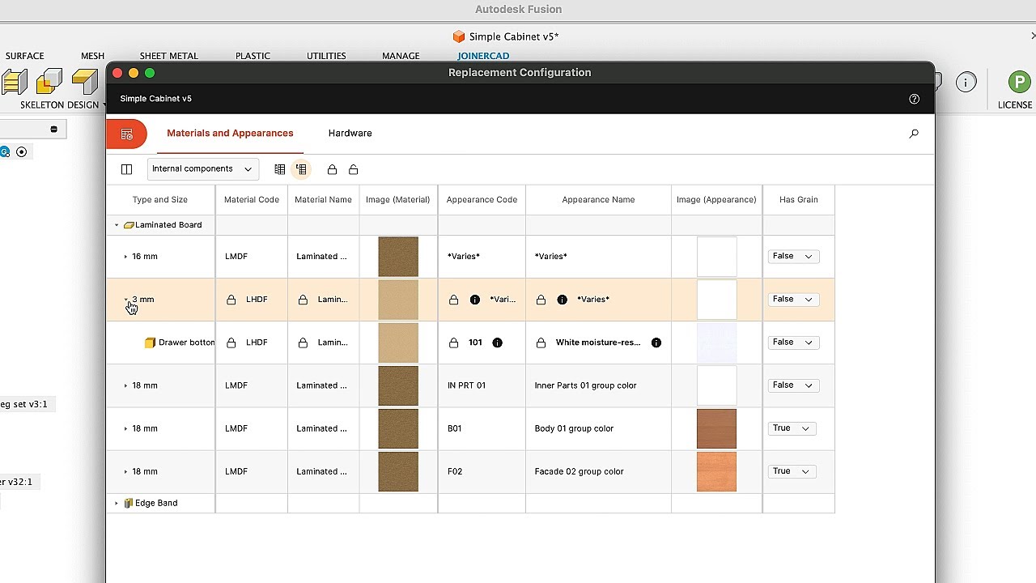Toggle lock beside appearance code 101
The height and width of the screenshot is (583, 1036).
point(453,343)
